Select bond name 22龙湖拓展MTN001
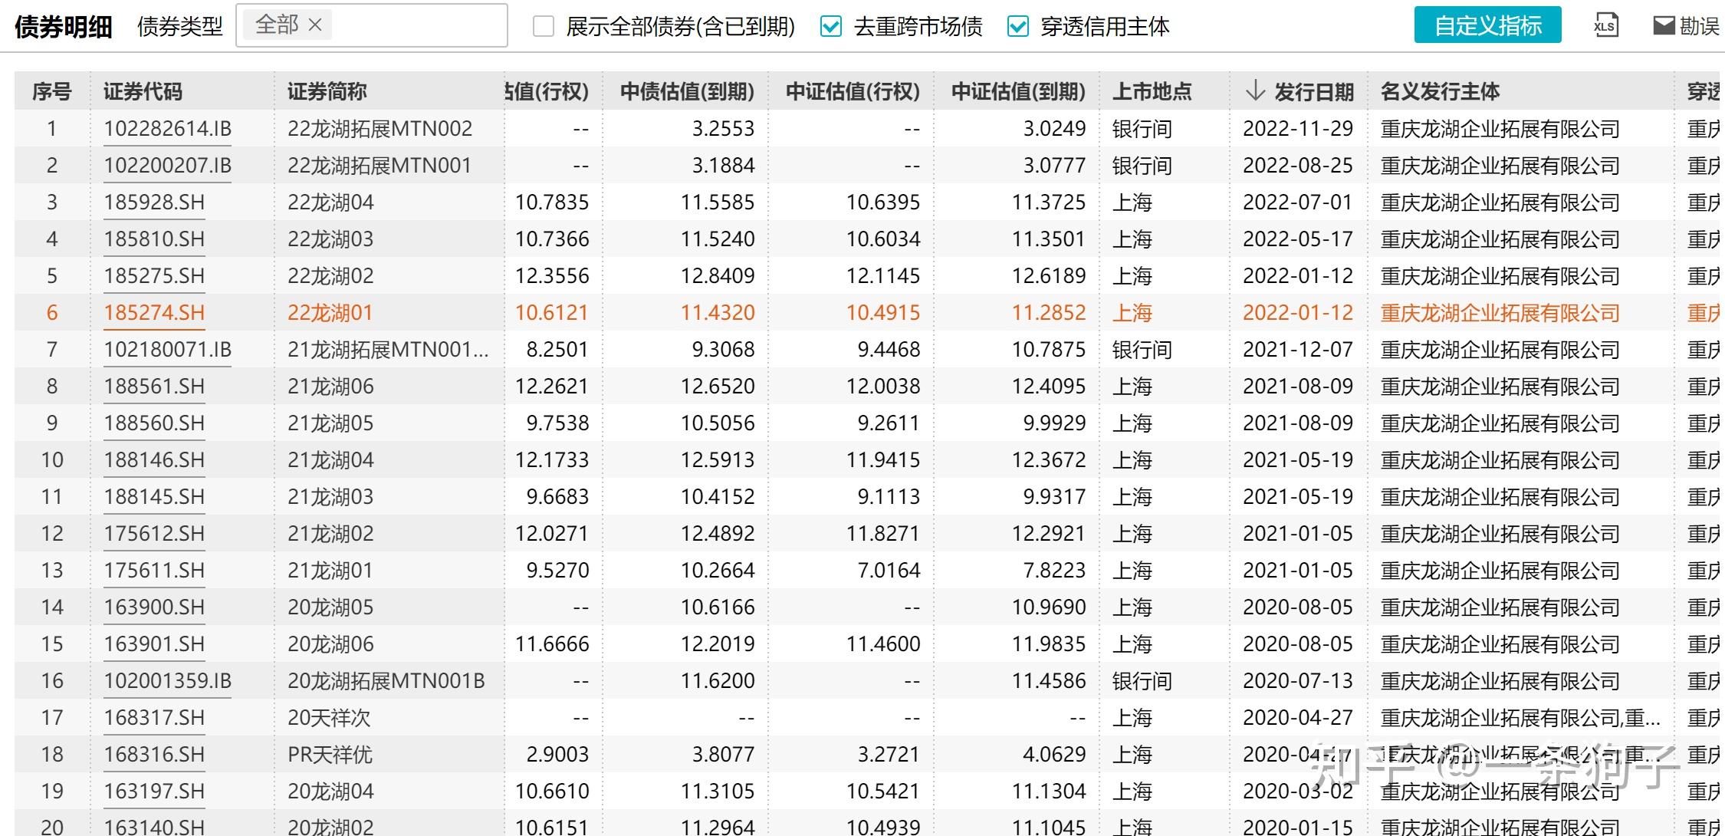 (x=379, y=165)
